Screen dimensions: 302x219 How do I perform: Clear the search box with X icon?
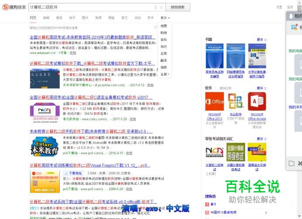pyautogui.click(x=161, y=7)
